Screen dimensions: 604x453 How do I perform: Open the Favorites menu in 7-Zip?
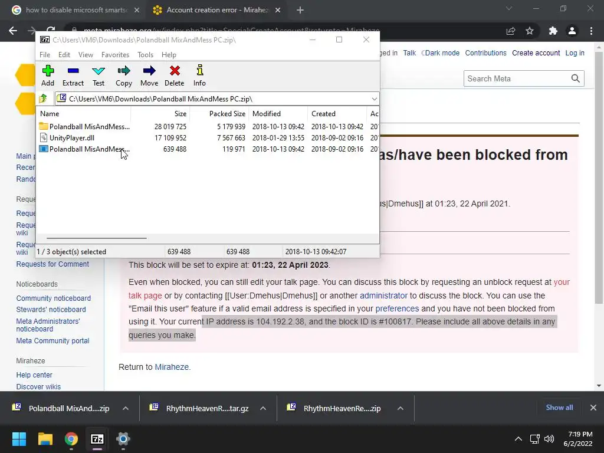click(115, 55)
